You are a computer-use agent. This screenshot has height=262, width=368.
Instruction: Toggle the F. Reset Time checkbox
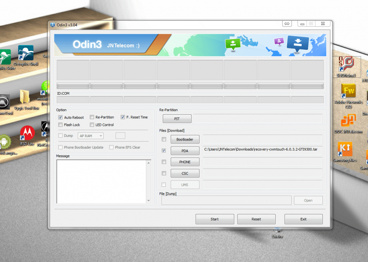coord(123,117)
